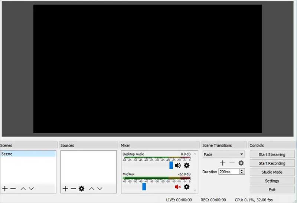This screenshot has width=297, height=203.
Task: Move source down with arrow icon
Action: coord(99,189)
